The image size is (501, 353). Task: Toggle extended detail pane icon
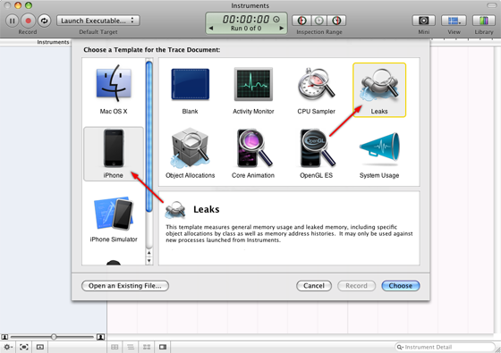[x=163, y=347]
